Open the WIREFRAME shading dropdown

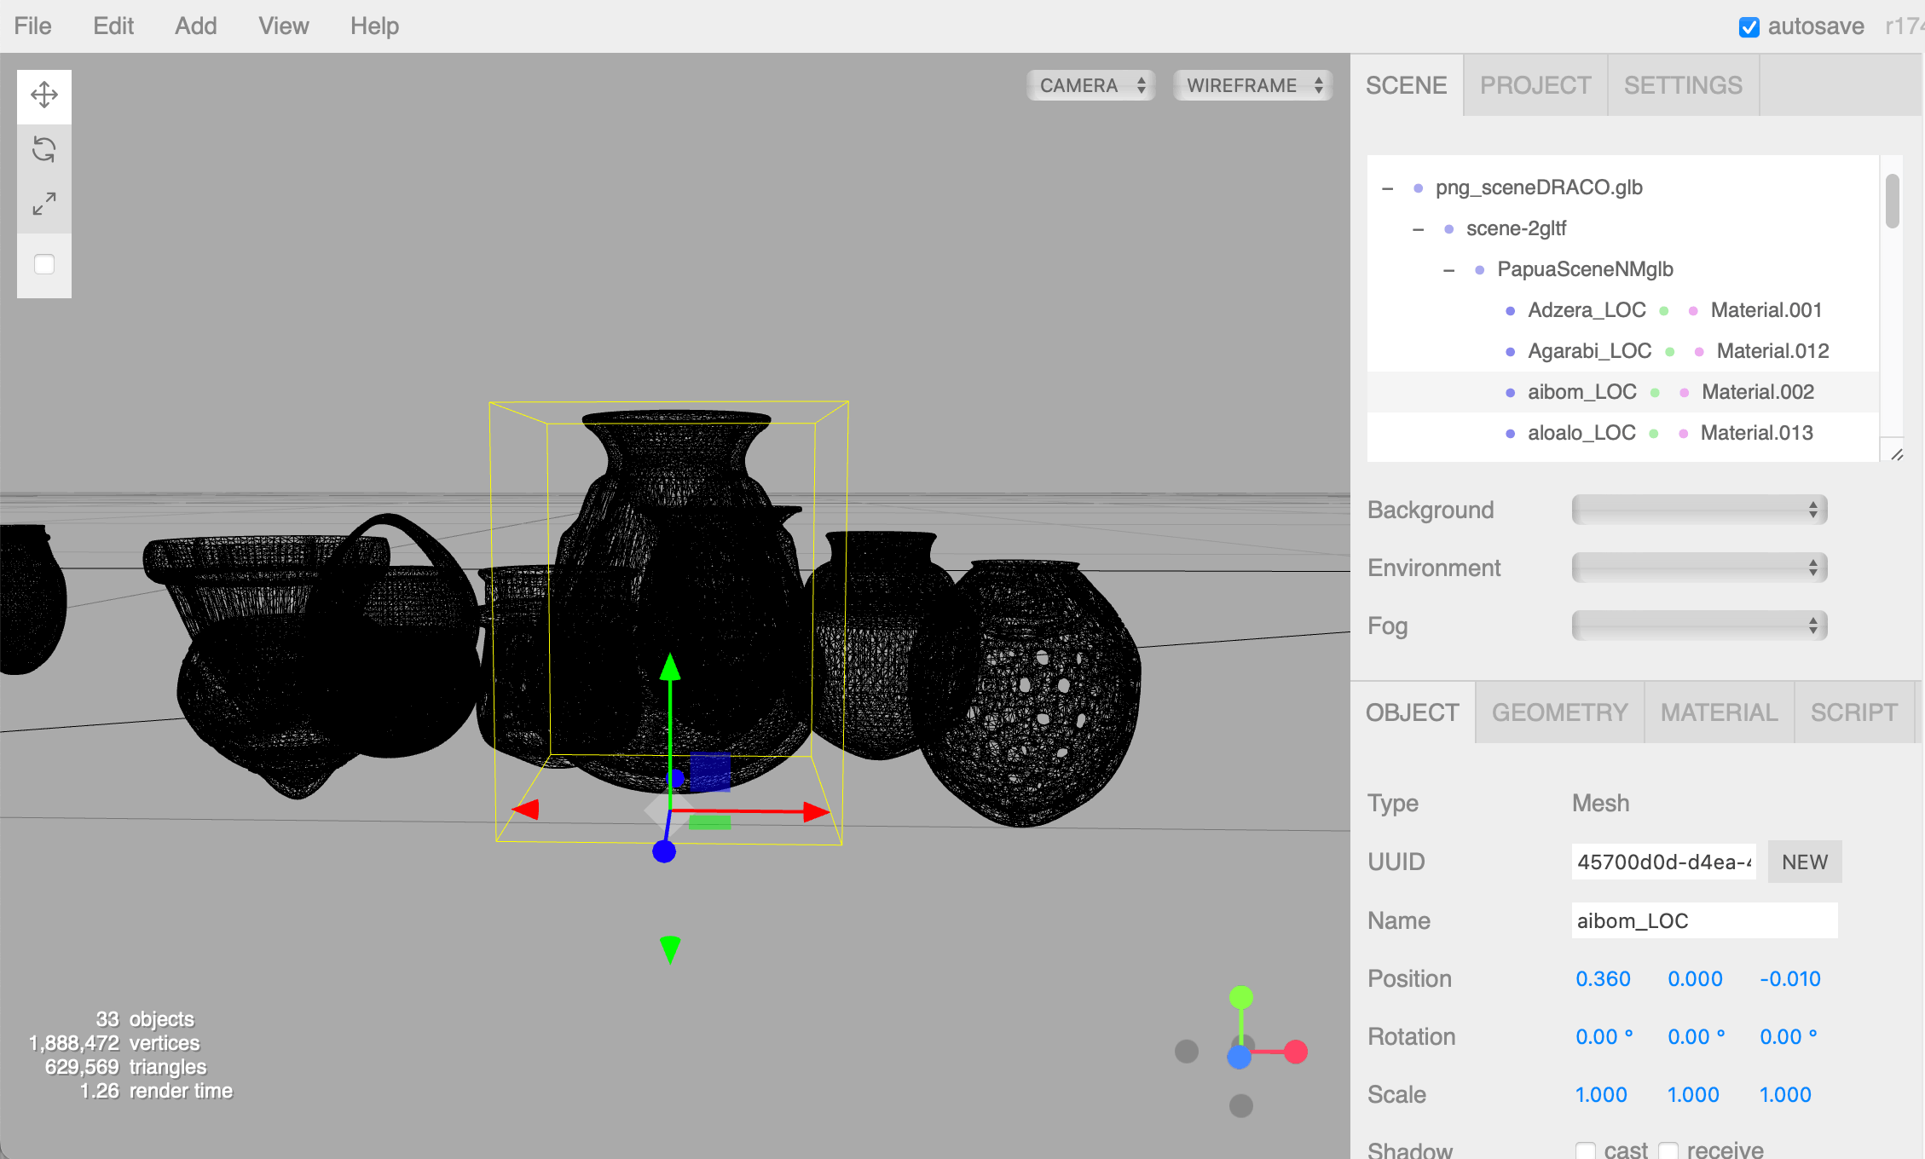tap(1253, 85)
